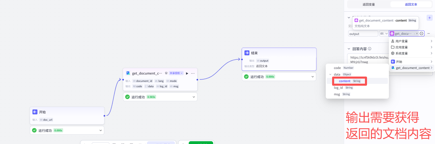Click the green check under get_document_content node
The height and width of the screenshot is (144, 435).
tap(128, 97)
